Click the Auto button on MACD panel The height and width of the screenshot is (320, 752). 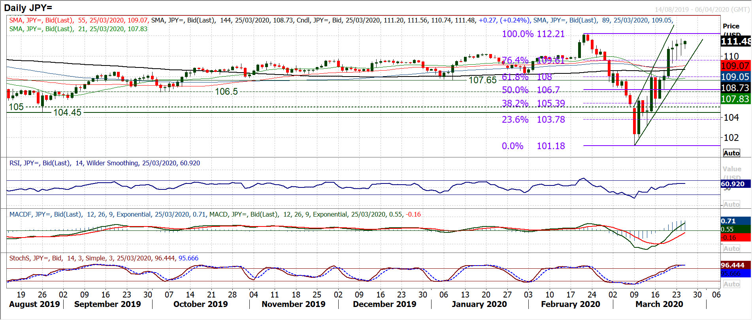click(x=731, y=249)
